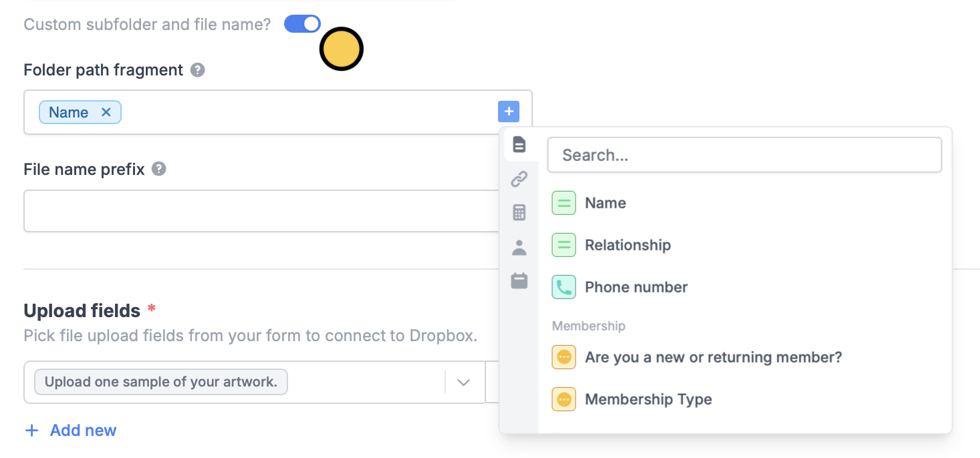The image size is (980, 458).
Task: Remove the Name tag from folder path
Action: pos(106,112)
